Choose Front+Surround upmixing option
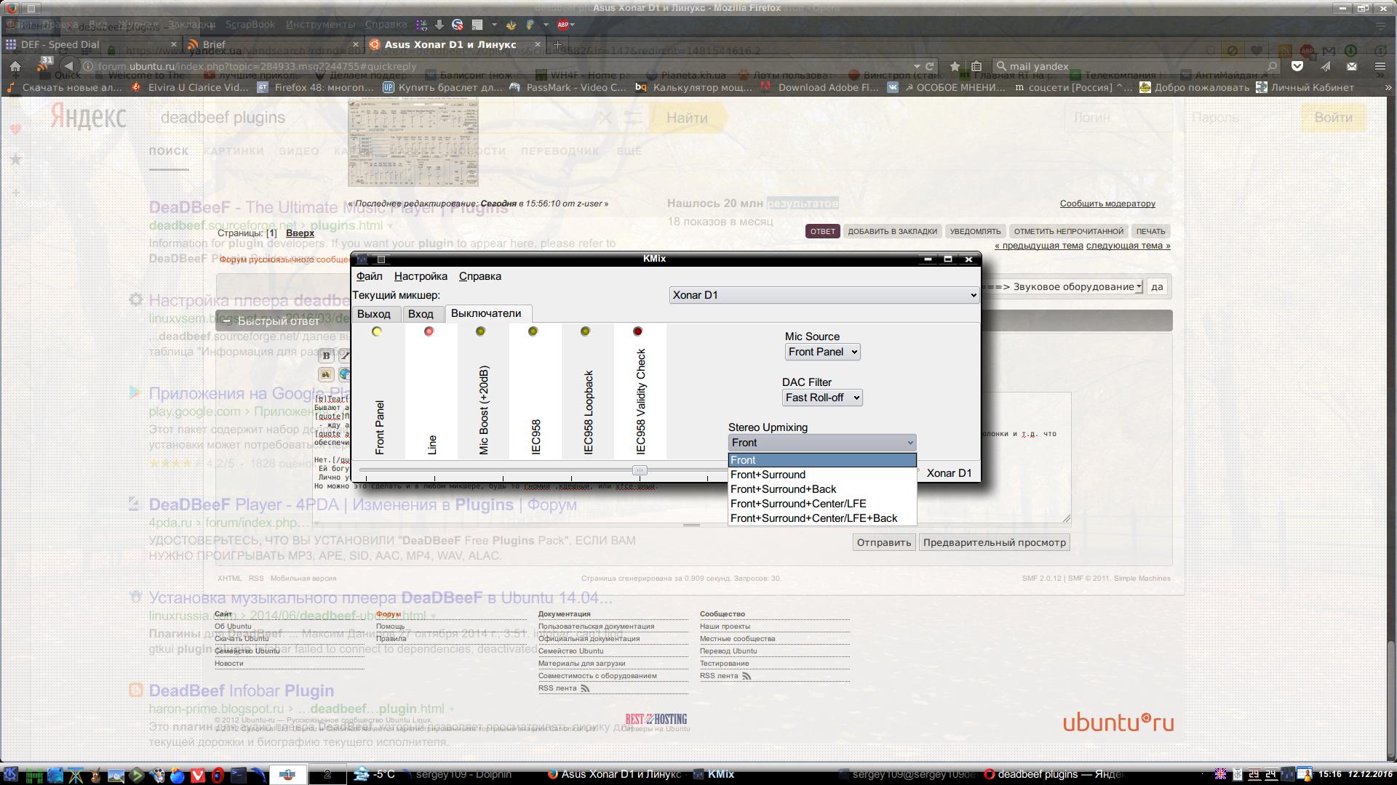The height and width of the screenshot is (785, 1397). point(822,475)
